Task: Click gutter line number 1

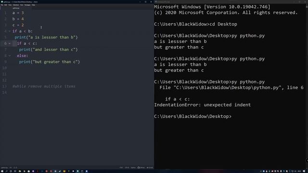Action: coord(5,13)
